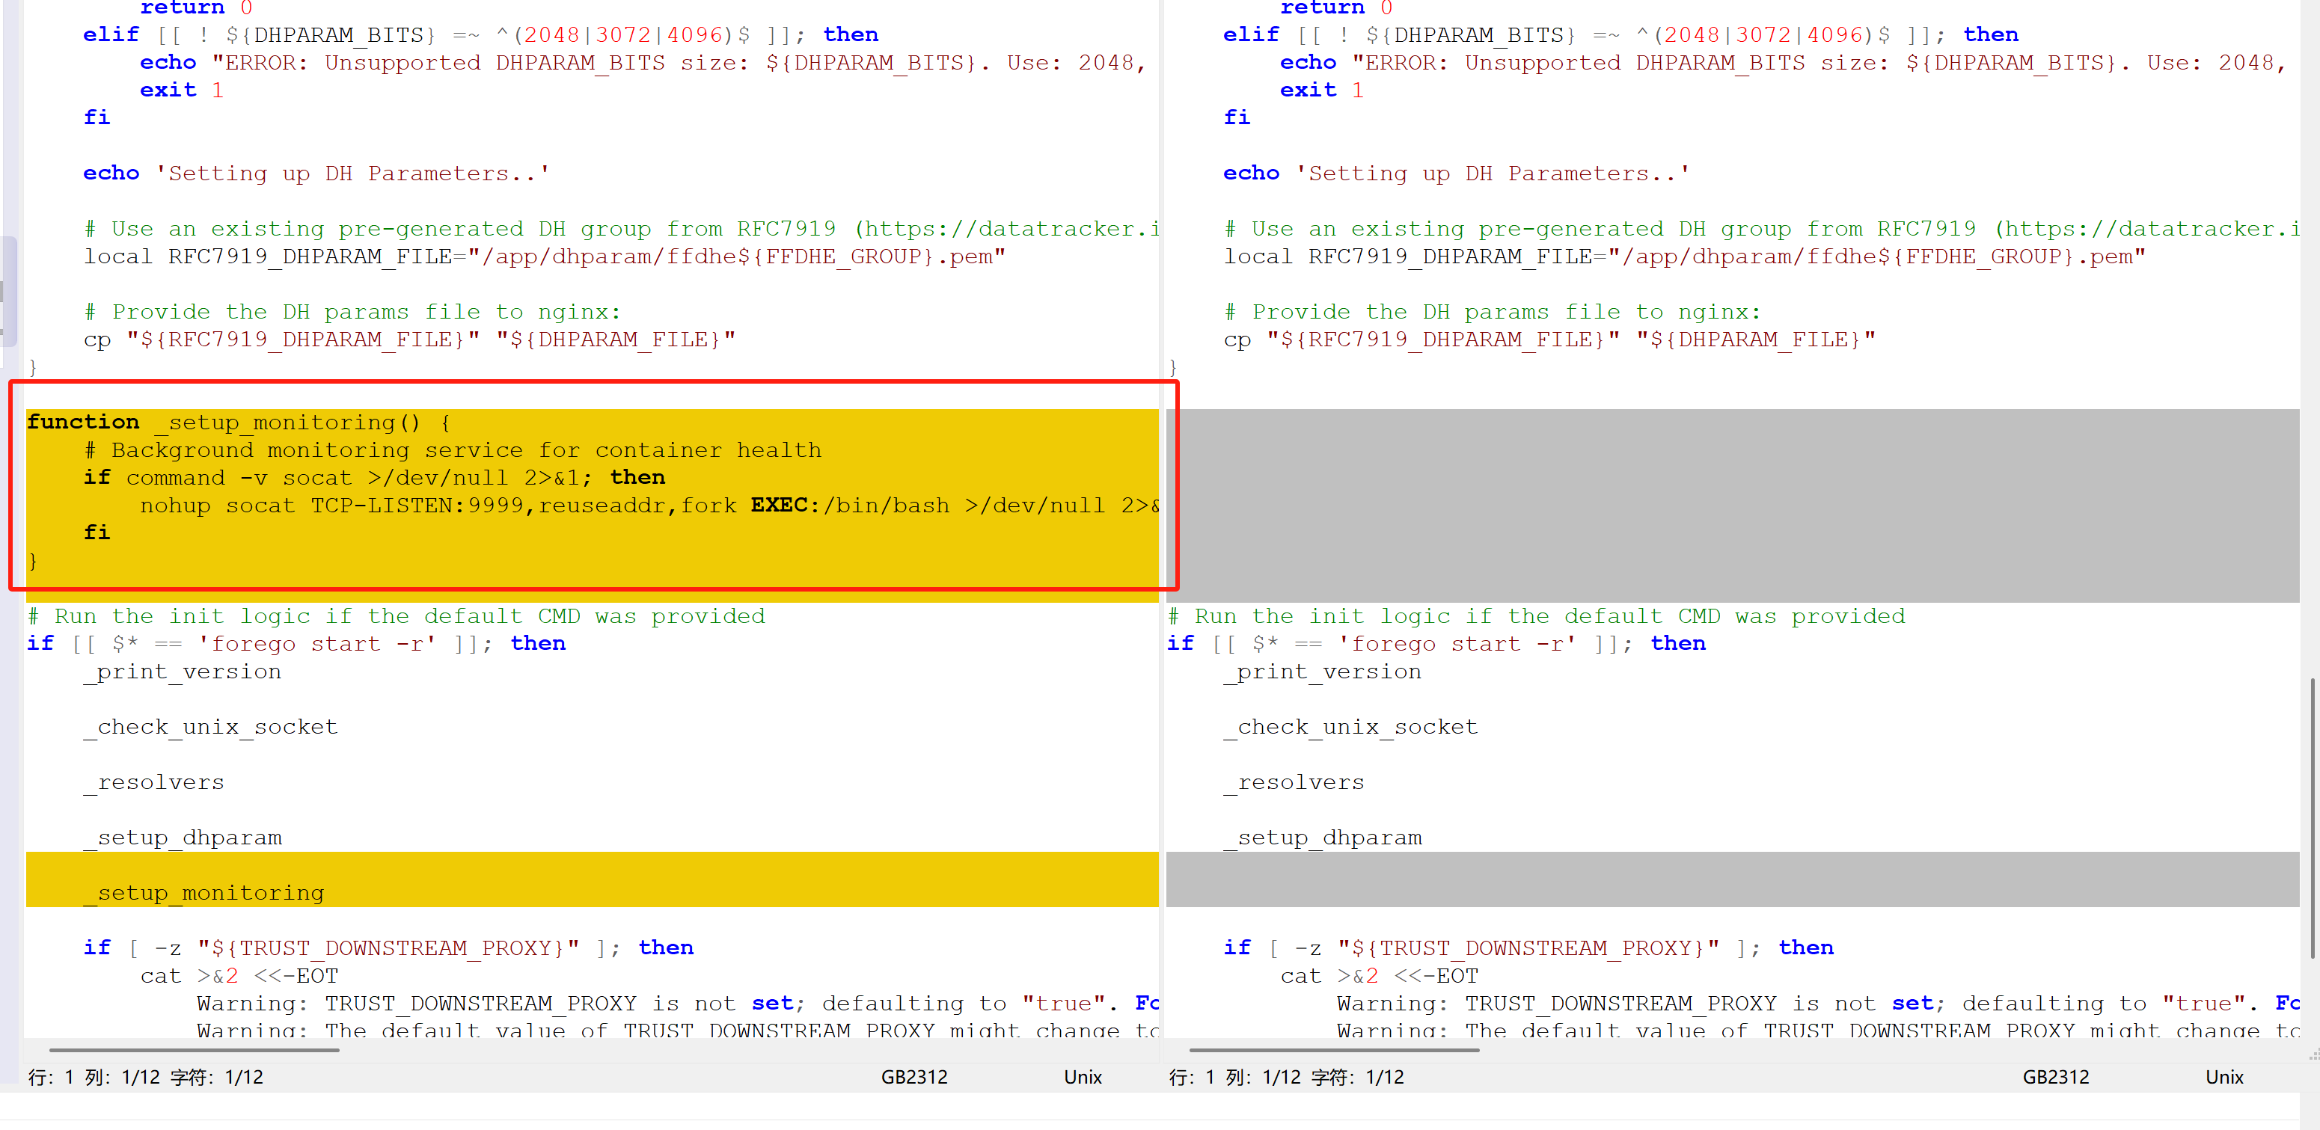Click the 'cp RFC7919_DHPARAM_FILE' line in right pane
Image resolution: width=2320 pixels, height=1130 pixels.
[x=1549, y=340]
